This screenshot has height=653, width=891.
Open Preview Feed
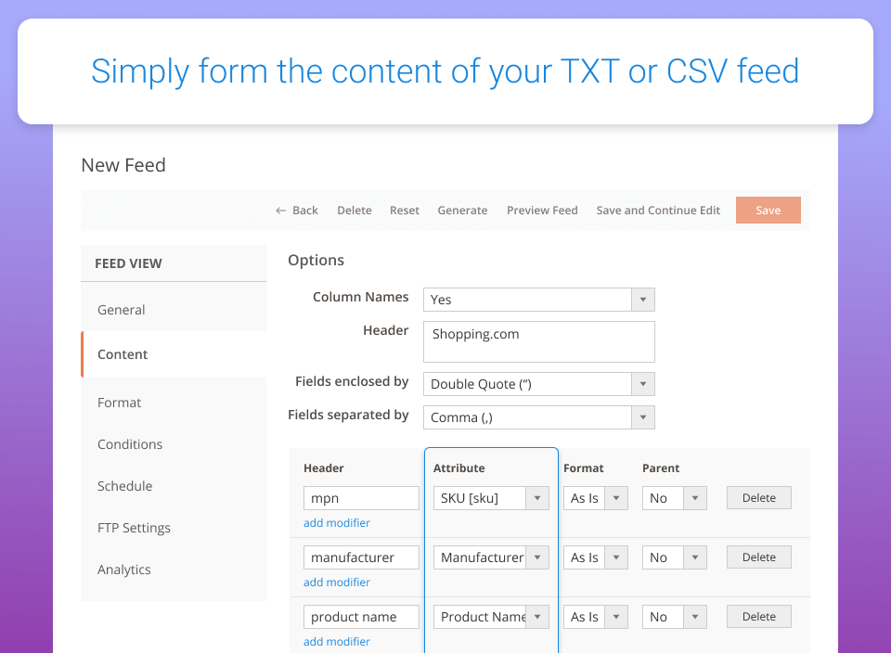pos(542,210)
